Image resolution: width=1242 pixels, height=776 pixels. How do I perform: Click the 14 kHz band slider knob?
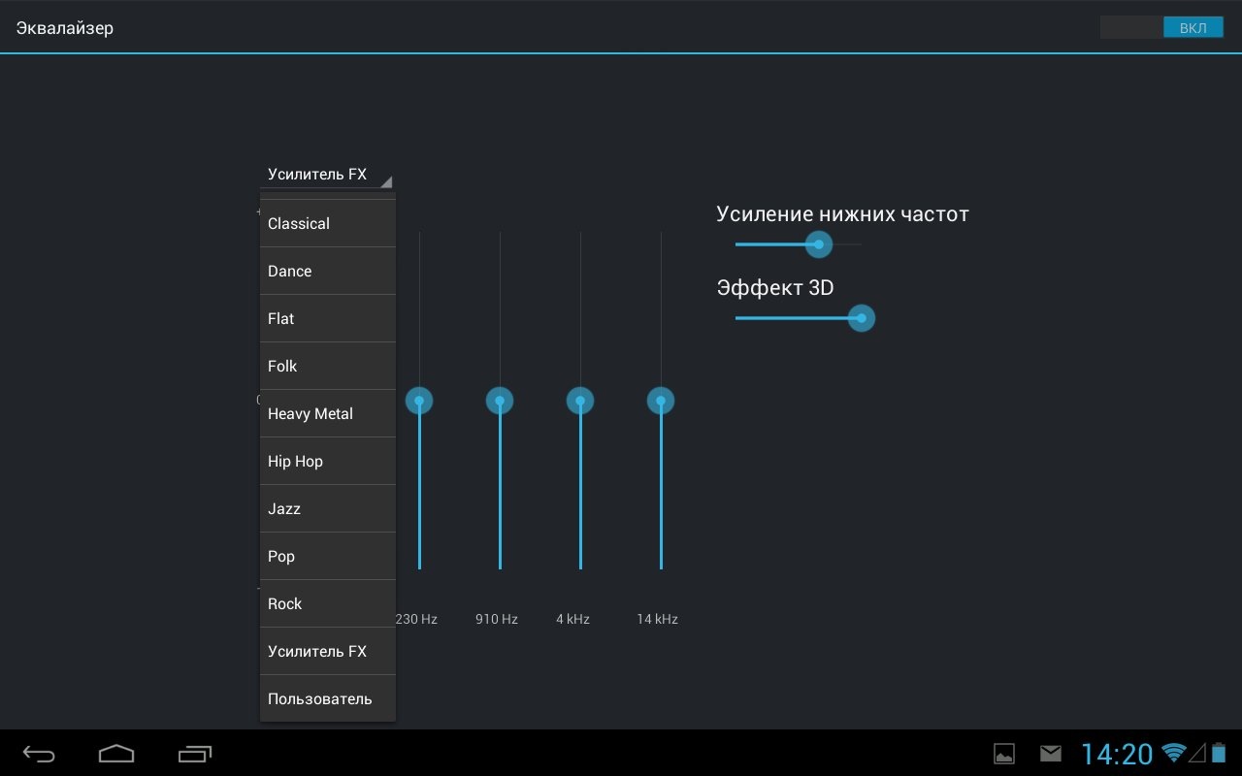pos(661,401)
